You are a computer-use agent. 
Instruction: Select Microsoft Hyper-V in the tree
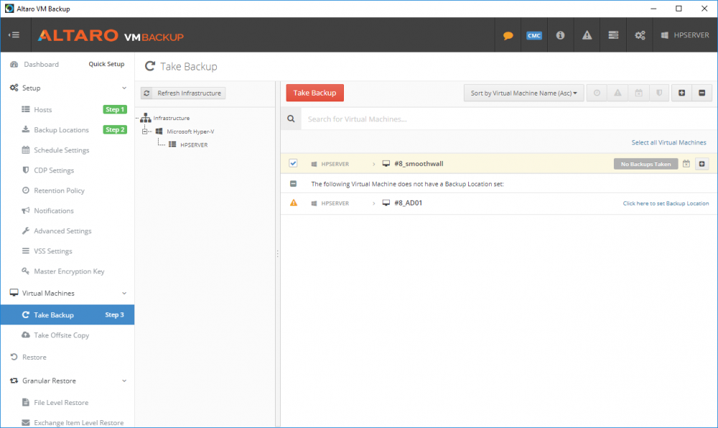pos(190,131)
